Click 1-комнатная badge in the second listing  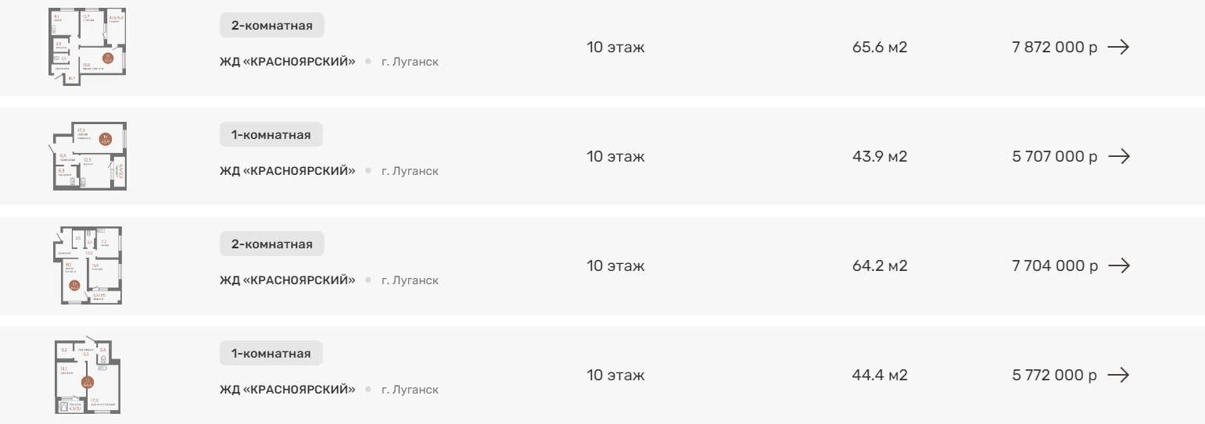pyautogui.click(x=271, y=135)
